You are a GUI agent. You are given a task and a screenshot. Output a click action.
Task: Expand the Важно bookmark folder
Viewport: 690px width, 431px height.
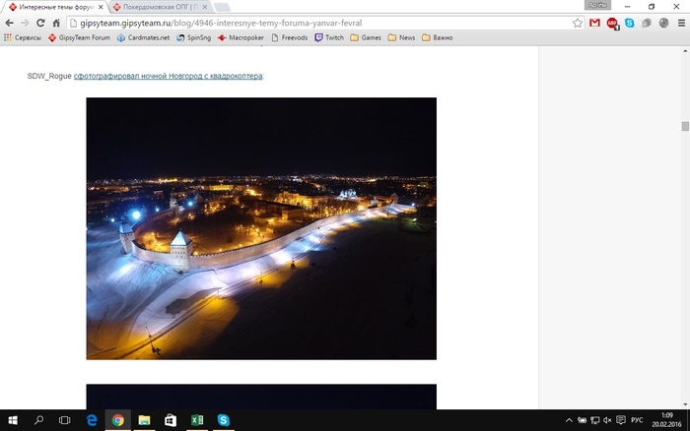(x=438, y=37)
